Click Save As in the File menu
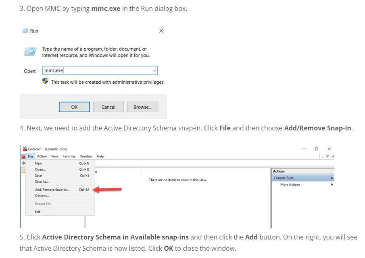The width and height of the screenshot is (365, 258). point(42,182)
